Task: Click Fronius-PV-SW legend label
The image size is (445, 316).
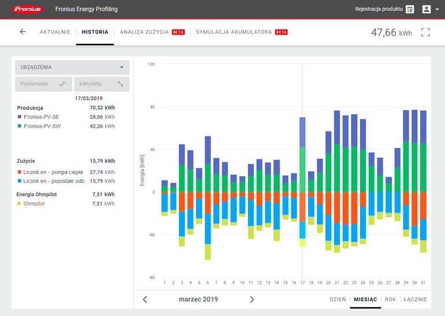Action: pos(42,127)
